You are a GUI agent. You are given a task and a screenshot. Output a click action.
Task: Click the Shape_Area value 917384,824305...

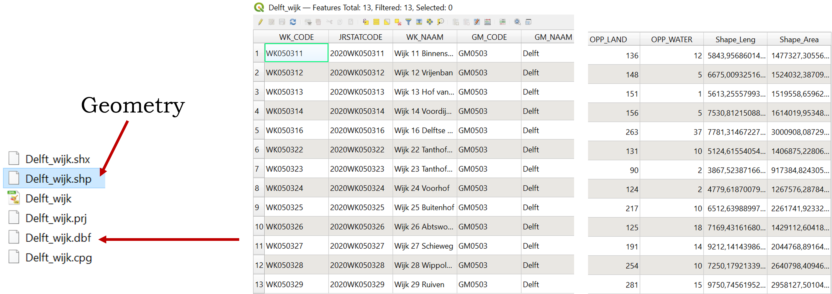(x=799, y=170)
